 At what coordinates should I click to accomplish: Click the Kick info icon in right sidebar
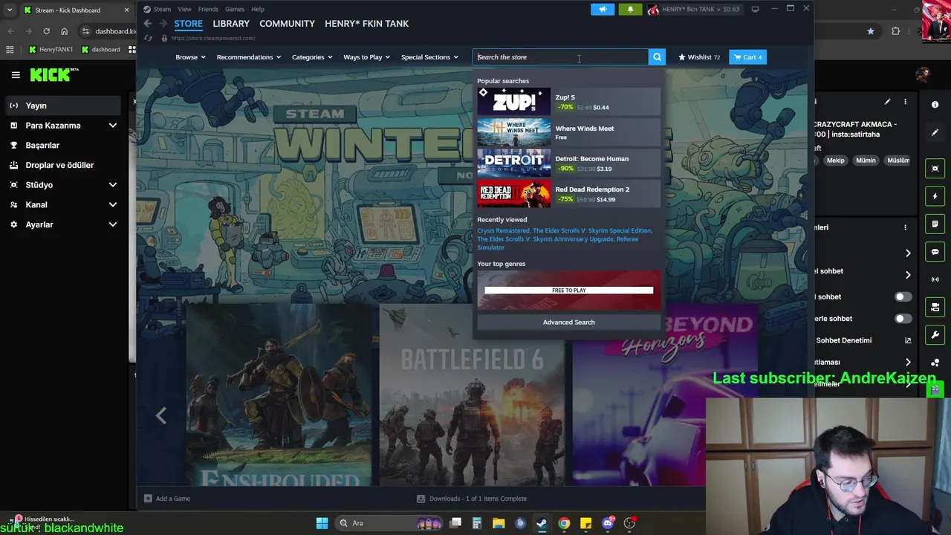click(x=935, y=105)
